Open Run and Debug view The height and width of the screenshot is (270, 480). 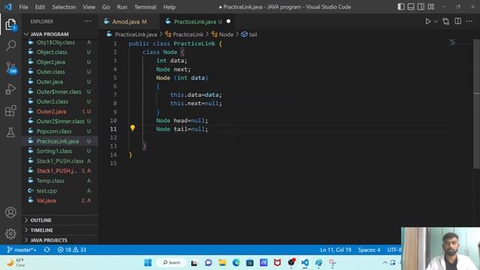coord(10,89)
